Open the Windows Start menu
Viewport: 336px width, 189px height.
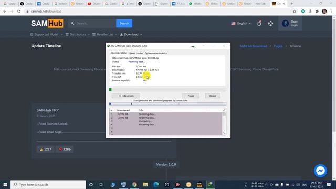(5, 184)
